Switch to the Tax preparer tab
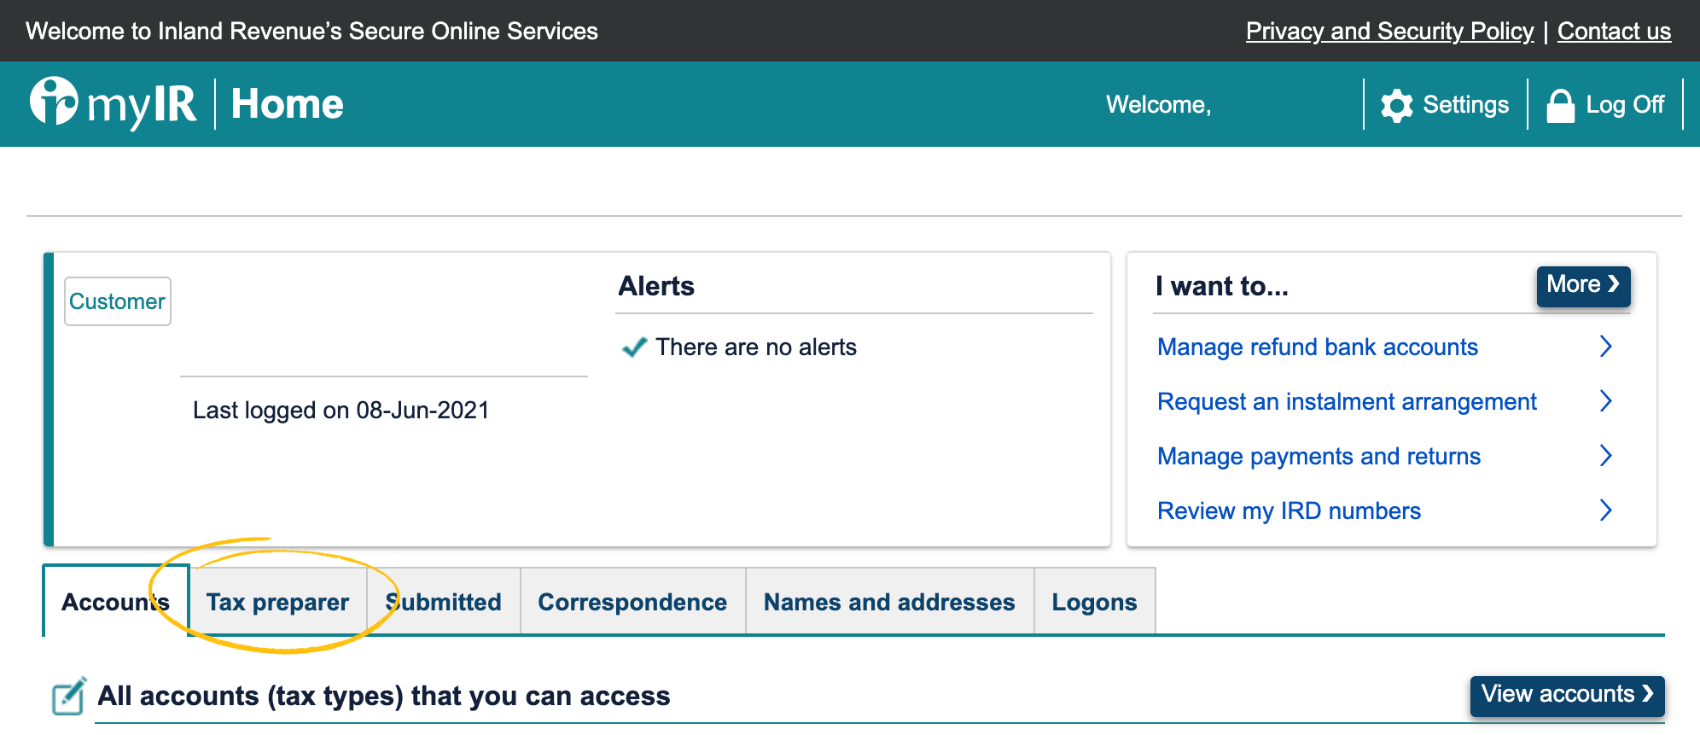Viewport: 1700px width, 735px height. (278, 602)
